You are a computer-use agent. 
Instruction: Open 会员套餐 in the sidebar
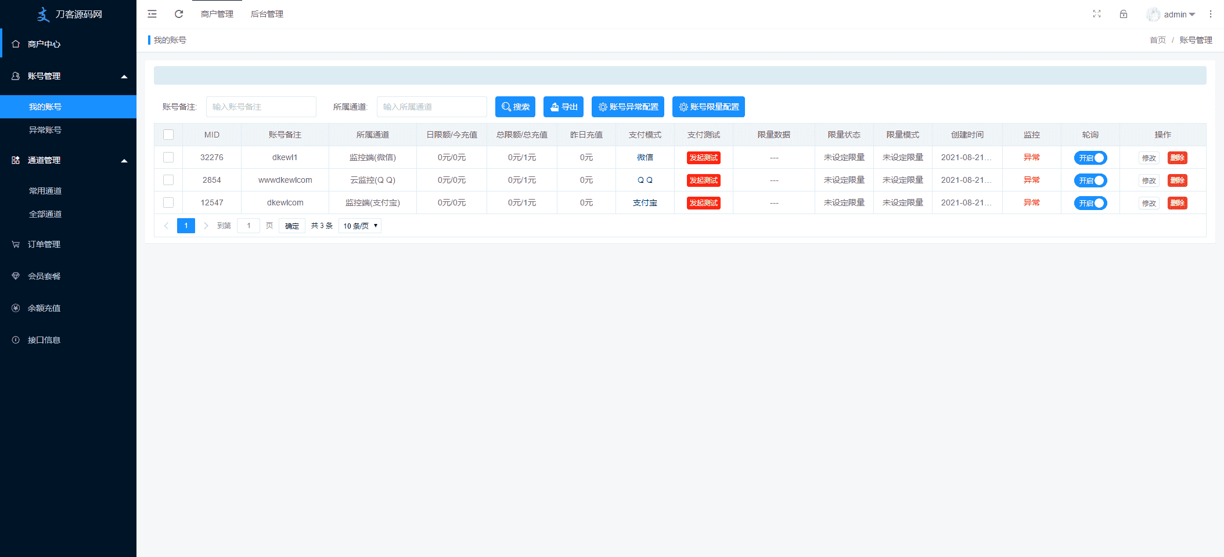(x=44, y=276)
